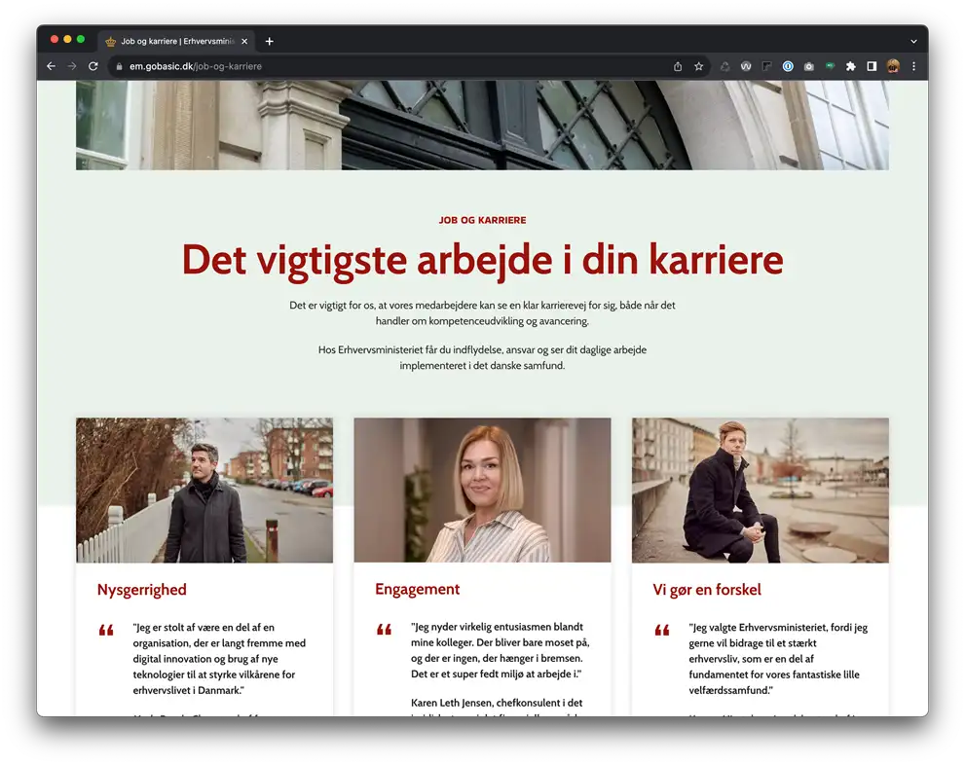Image resolution: width=966 pixels, height=765 pixels.
Task: Open the Extensions puzzle piece menu
Action: [x=850, y=66]
